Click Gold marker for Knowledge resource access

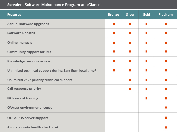[147, 61]
